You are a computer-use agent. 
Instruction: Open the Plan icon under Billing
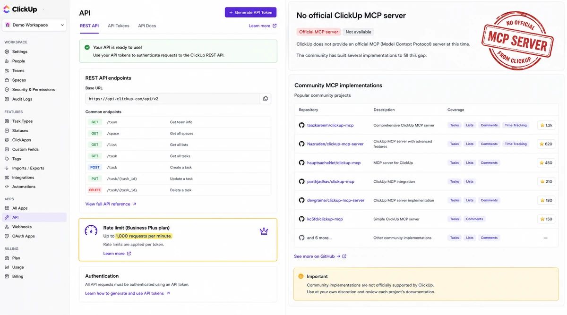click(x=7, y=258)
